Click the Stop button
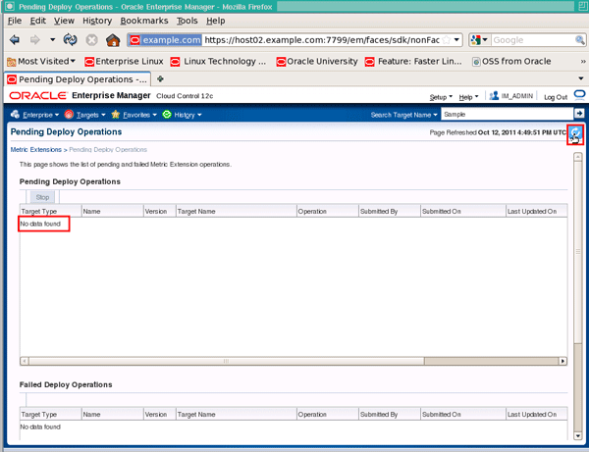 click(x=42, y=197)
